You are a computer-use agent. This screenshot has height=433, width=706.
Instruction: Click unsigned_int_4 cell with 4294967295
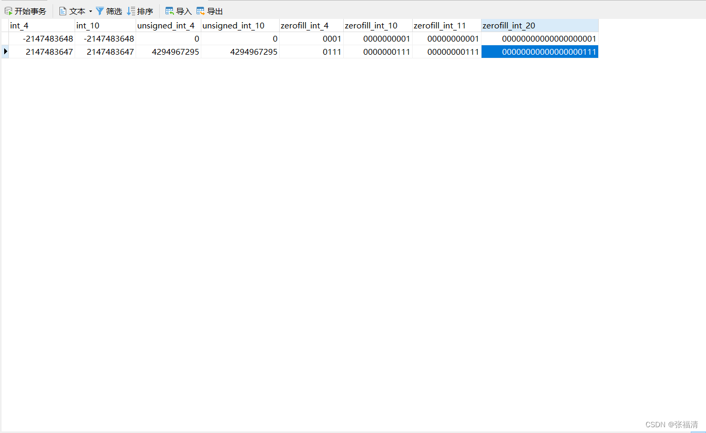[x=168, y=52]
